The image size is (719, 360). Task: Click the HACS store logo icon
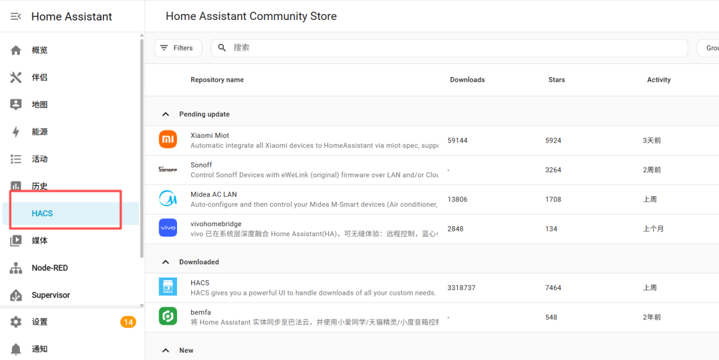tap(168, 287)
